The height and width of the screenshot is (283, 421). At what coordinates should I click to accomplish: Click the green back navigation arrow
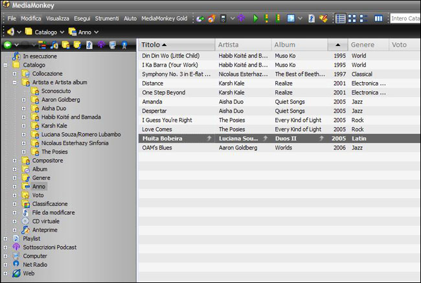7,45
